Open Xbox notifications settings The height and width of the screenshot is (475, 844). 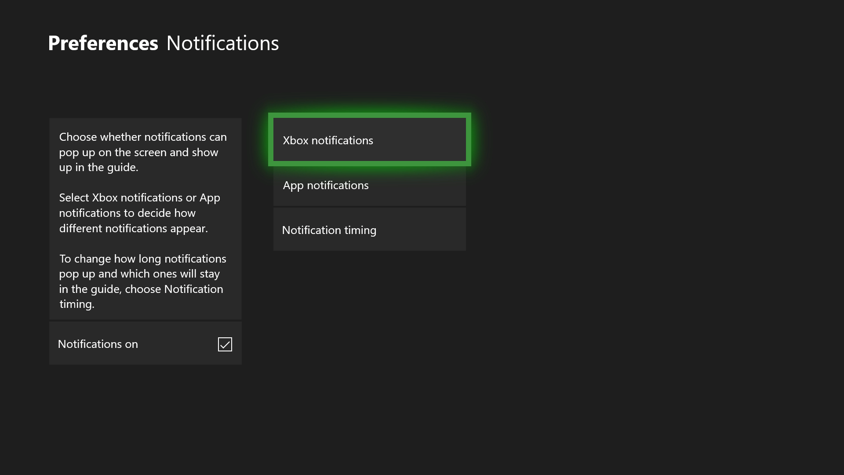coord(369,140)
